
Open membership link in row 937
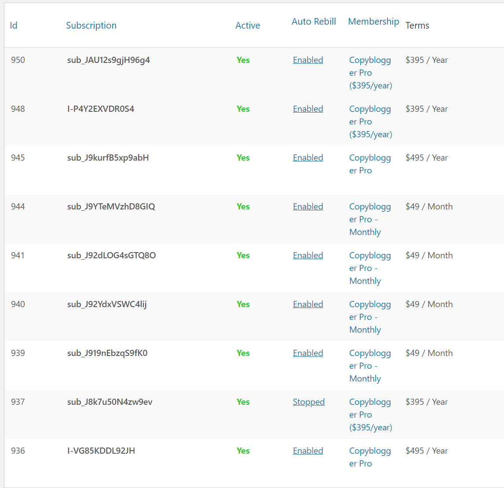(371, 415)
